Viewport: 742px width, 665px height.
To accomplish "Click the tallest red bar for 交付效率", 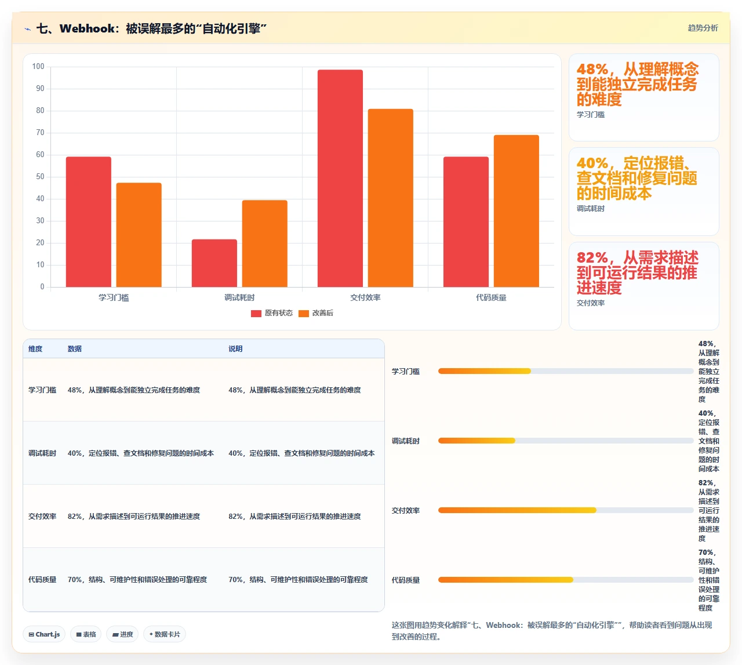I will click(340, 179).
